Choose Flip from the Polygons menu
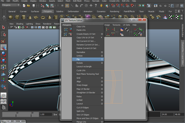The width and height of the screenshot is (185, 123). tap(88, 59)
